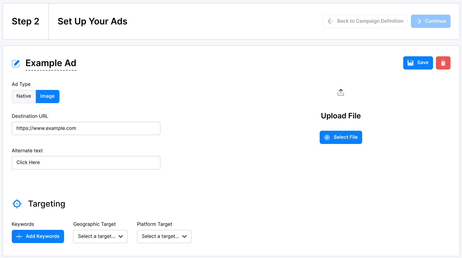
Task: Click the target crosshair icon next to Targeting
Action: point(17,204)
